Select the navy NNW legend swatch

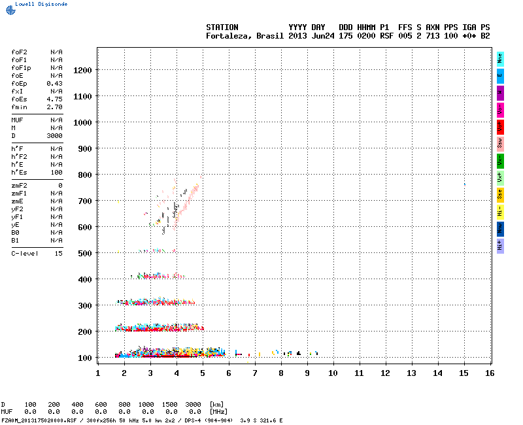(500, 229)
